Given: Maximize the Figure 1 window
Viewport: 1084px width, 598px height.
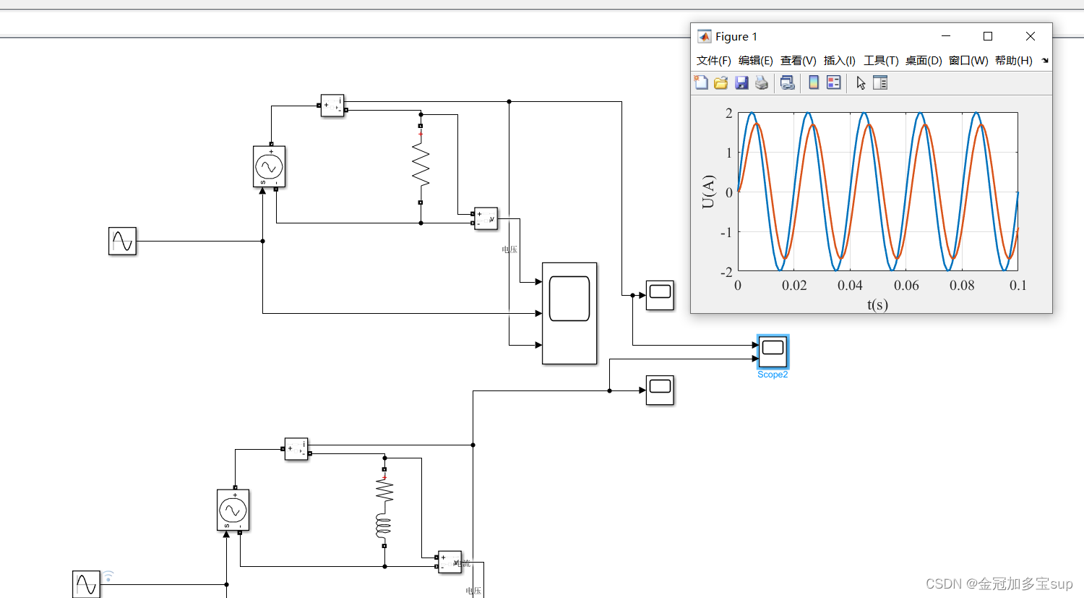Looking at the screenshot, I should pos(988,36).
